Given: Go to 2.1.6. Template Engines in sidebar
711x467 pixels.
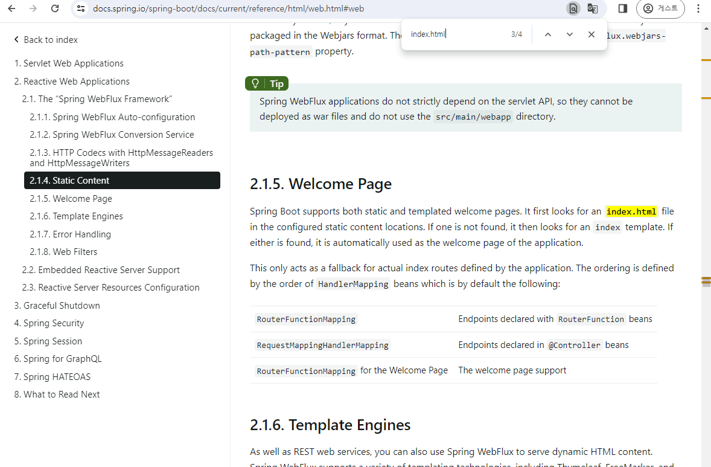Looking at the screenshot, I should coord(76,216).
